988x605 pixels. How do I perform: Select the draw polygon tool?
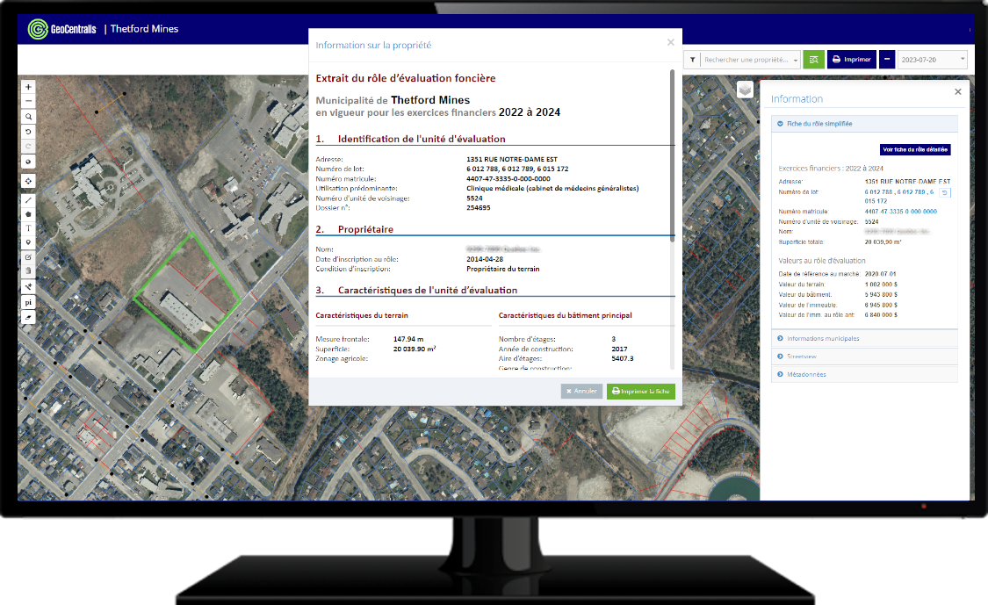click(28, 214)
